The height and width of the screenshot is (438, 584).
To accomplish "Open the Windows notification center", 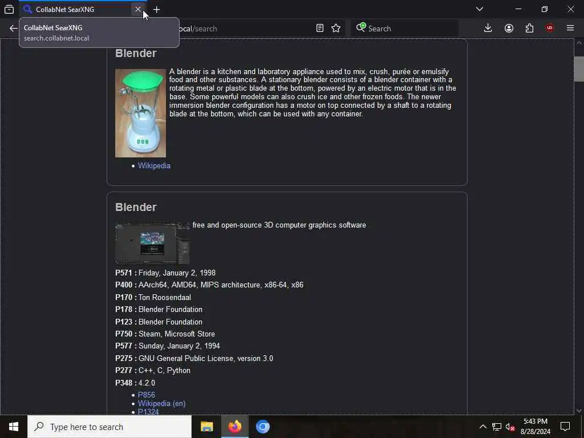I will click(565, 427).
